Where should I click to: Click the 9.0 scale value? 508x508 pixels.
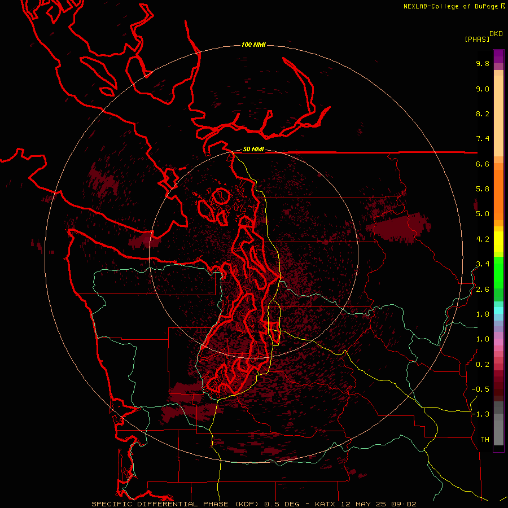pyautogui.click(x=483, y=89)
